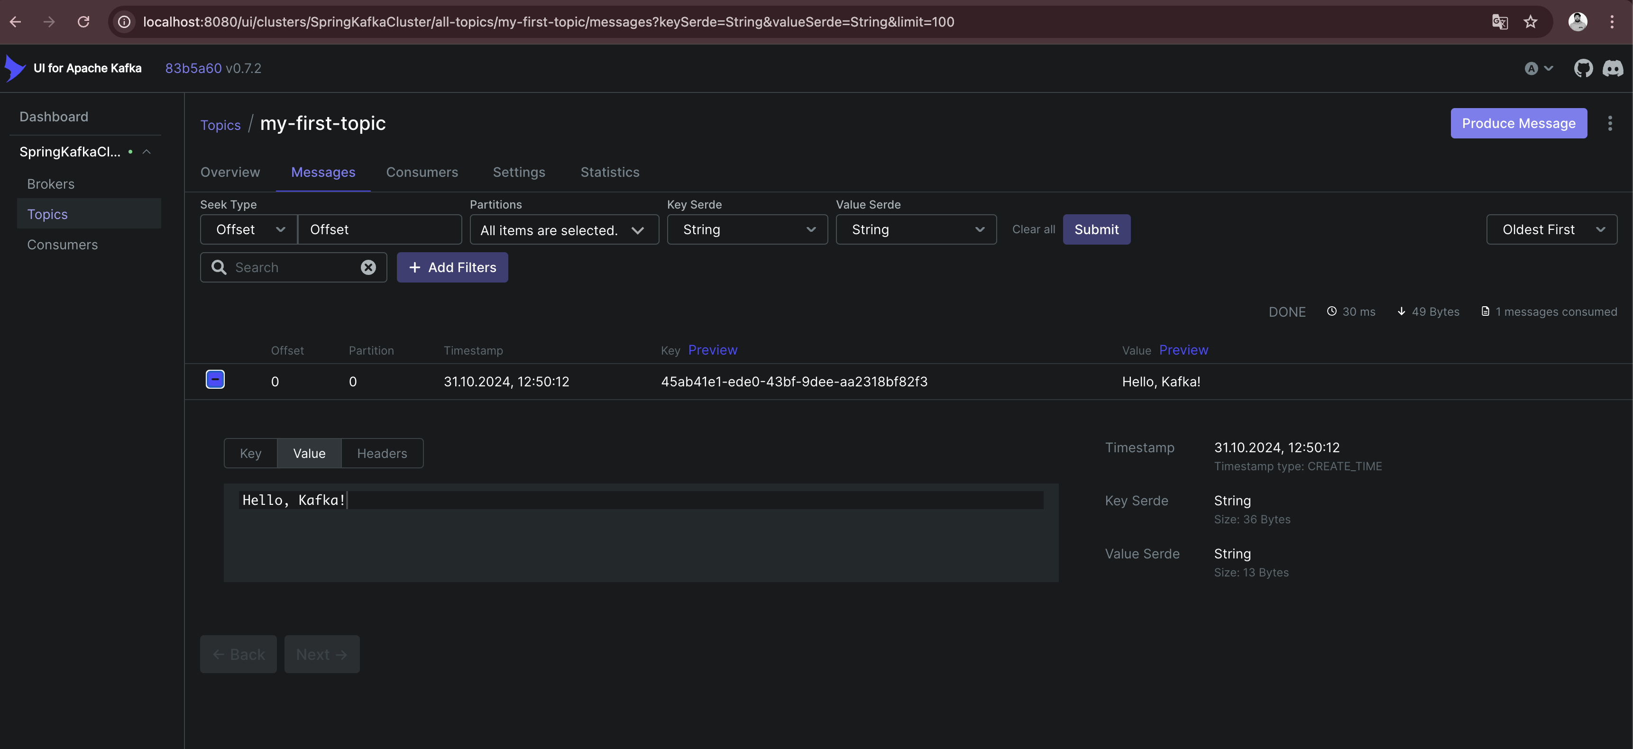Click the '30 ms' elapsed time status
This screenshot has height=749, width=1633.
[1358, 312]
